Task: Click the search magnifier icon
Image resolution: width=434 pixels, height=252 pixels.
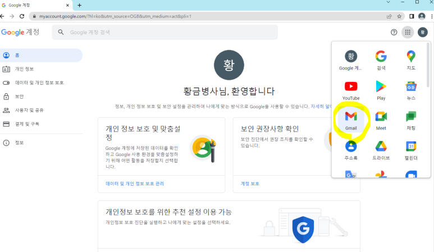Action: tap(61, 33)
